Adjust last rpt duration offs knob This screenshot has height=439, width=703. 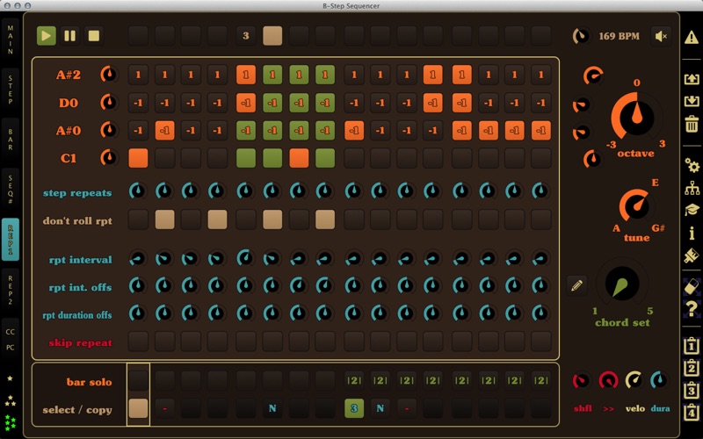click(540, 313)
